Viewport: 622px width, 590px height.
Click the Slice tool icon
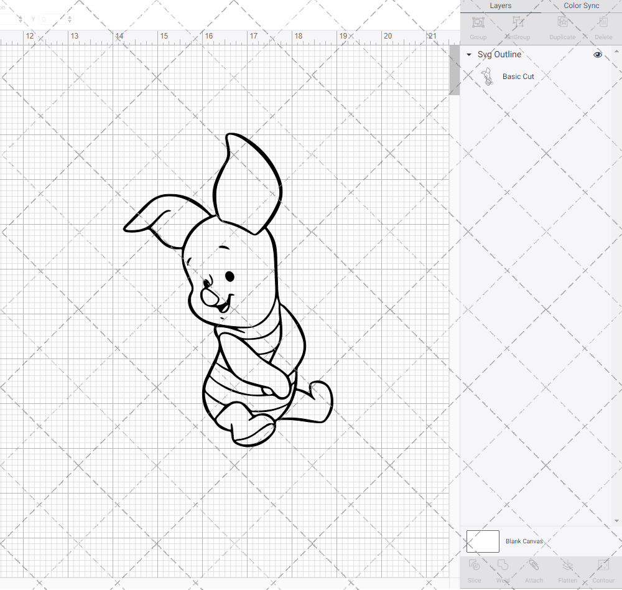tap(474, 565)
